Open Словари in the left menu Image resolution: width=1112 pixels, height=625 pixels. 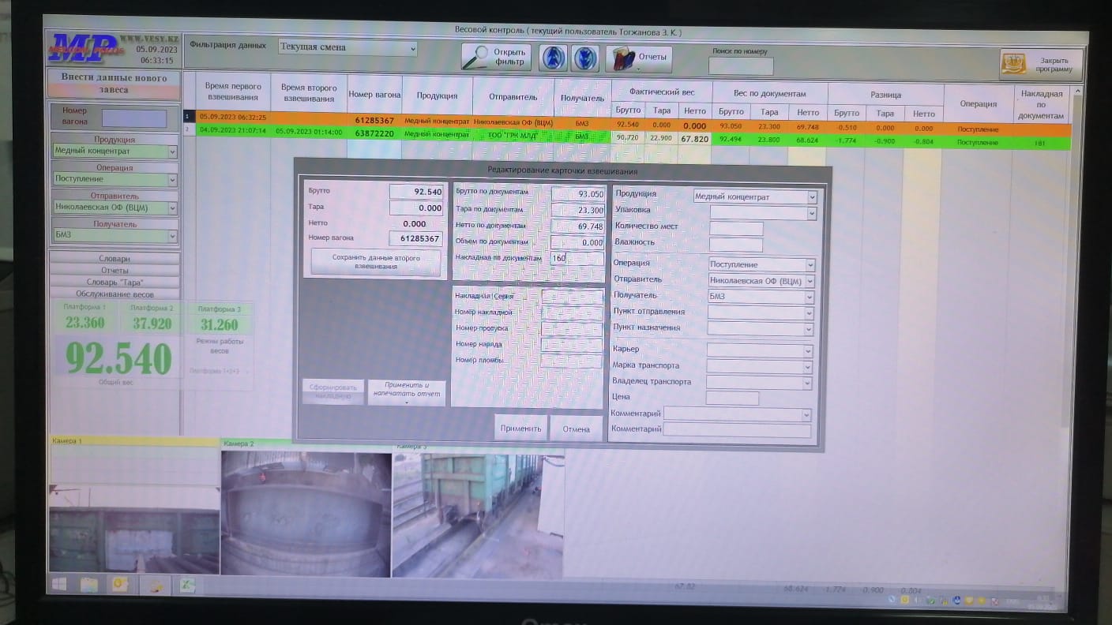pos(115,259)
